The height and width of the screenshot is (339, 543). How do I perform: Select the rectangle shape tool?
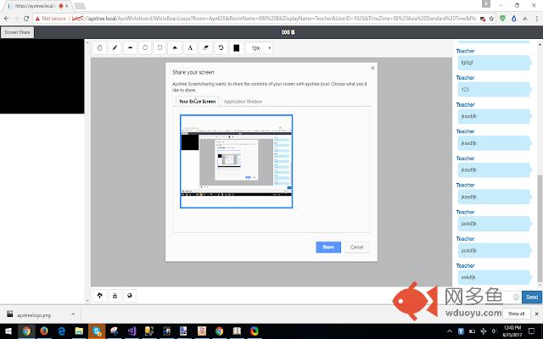click(x=160, y=48)
